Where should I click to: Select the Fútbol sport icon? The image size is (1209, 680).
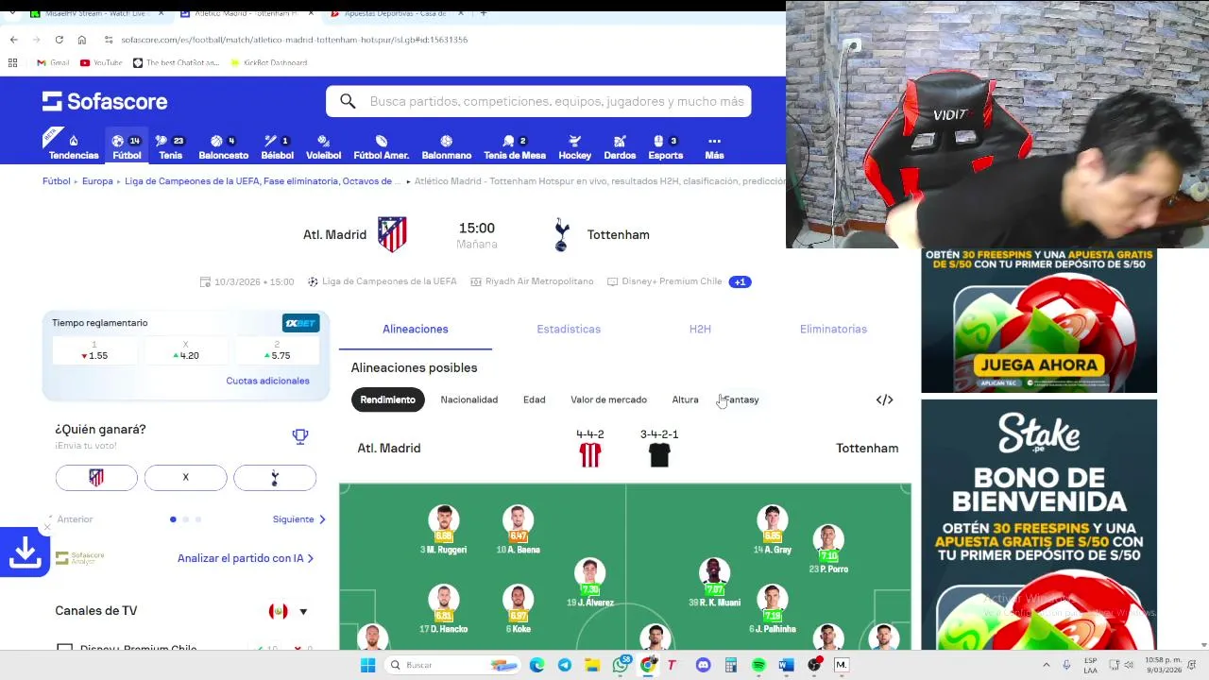click(127, 147)
